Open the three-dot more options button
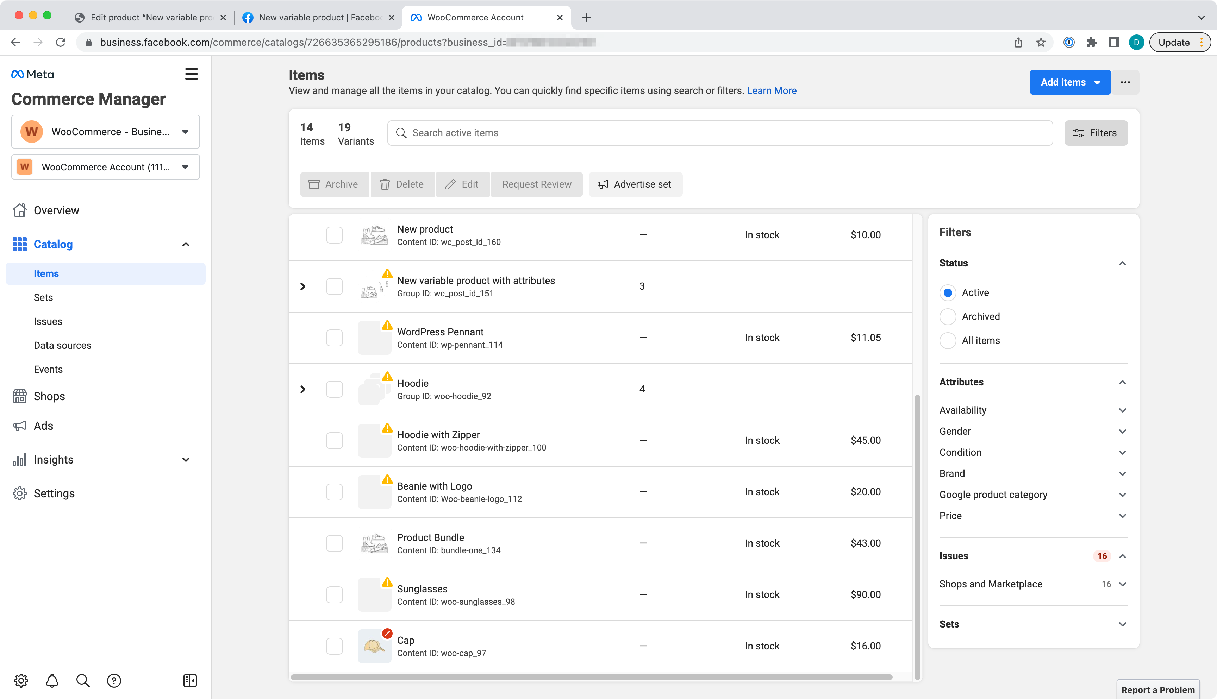The width and height of the screenshot is (1217, 699). tap(1125, 82)
